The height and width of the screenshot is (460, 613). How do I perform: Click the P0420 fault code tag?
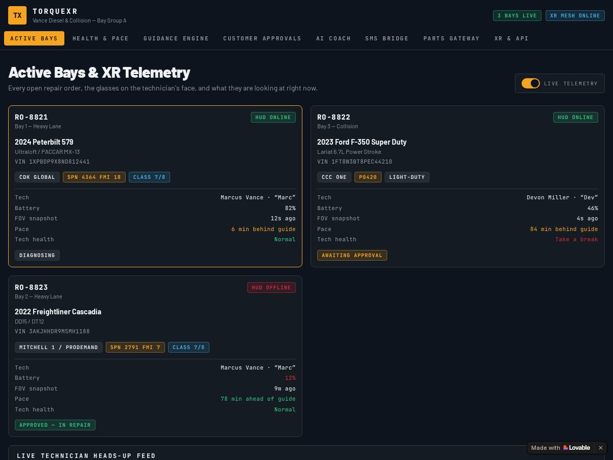coord(368,177)
